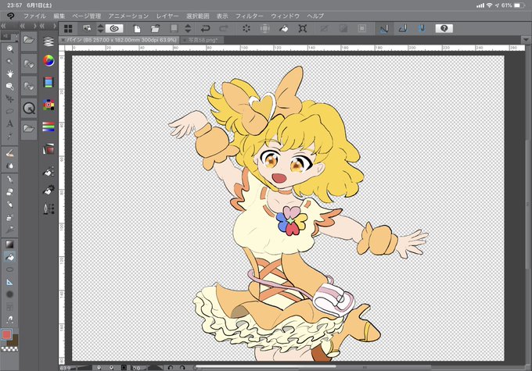Switch to the パイン canvas tab
532x371 pixels.
pos(120,40)
